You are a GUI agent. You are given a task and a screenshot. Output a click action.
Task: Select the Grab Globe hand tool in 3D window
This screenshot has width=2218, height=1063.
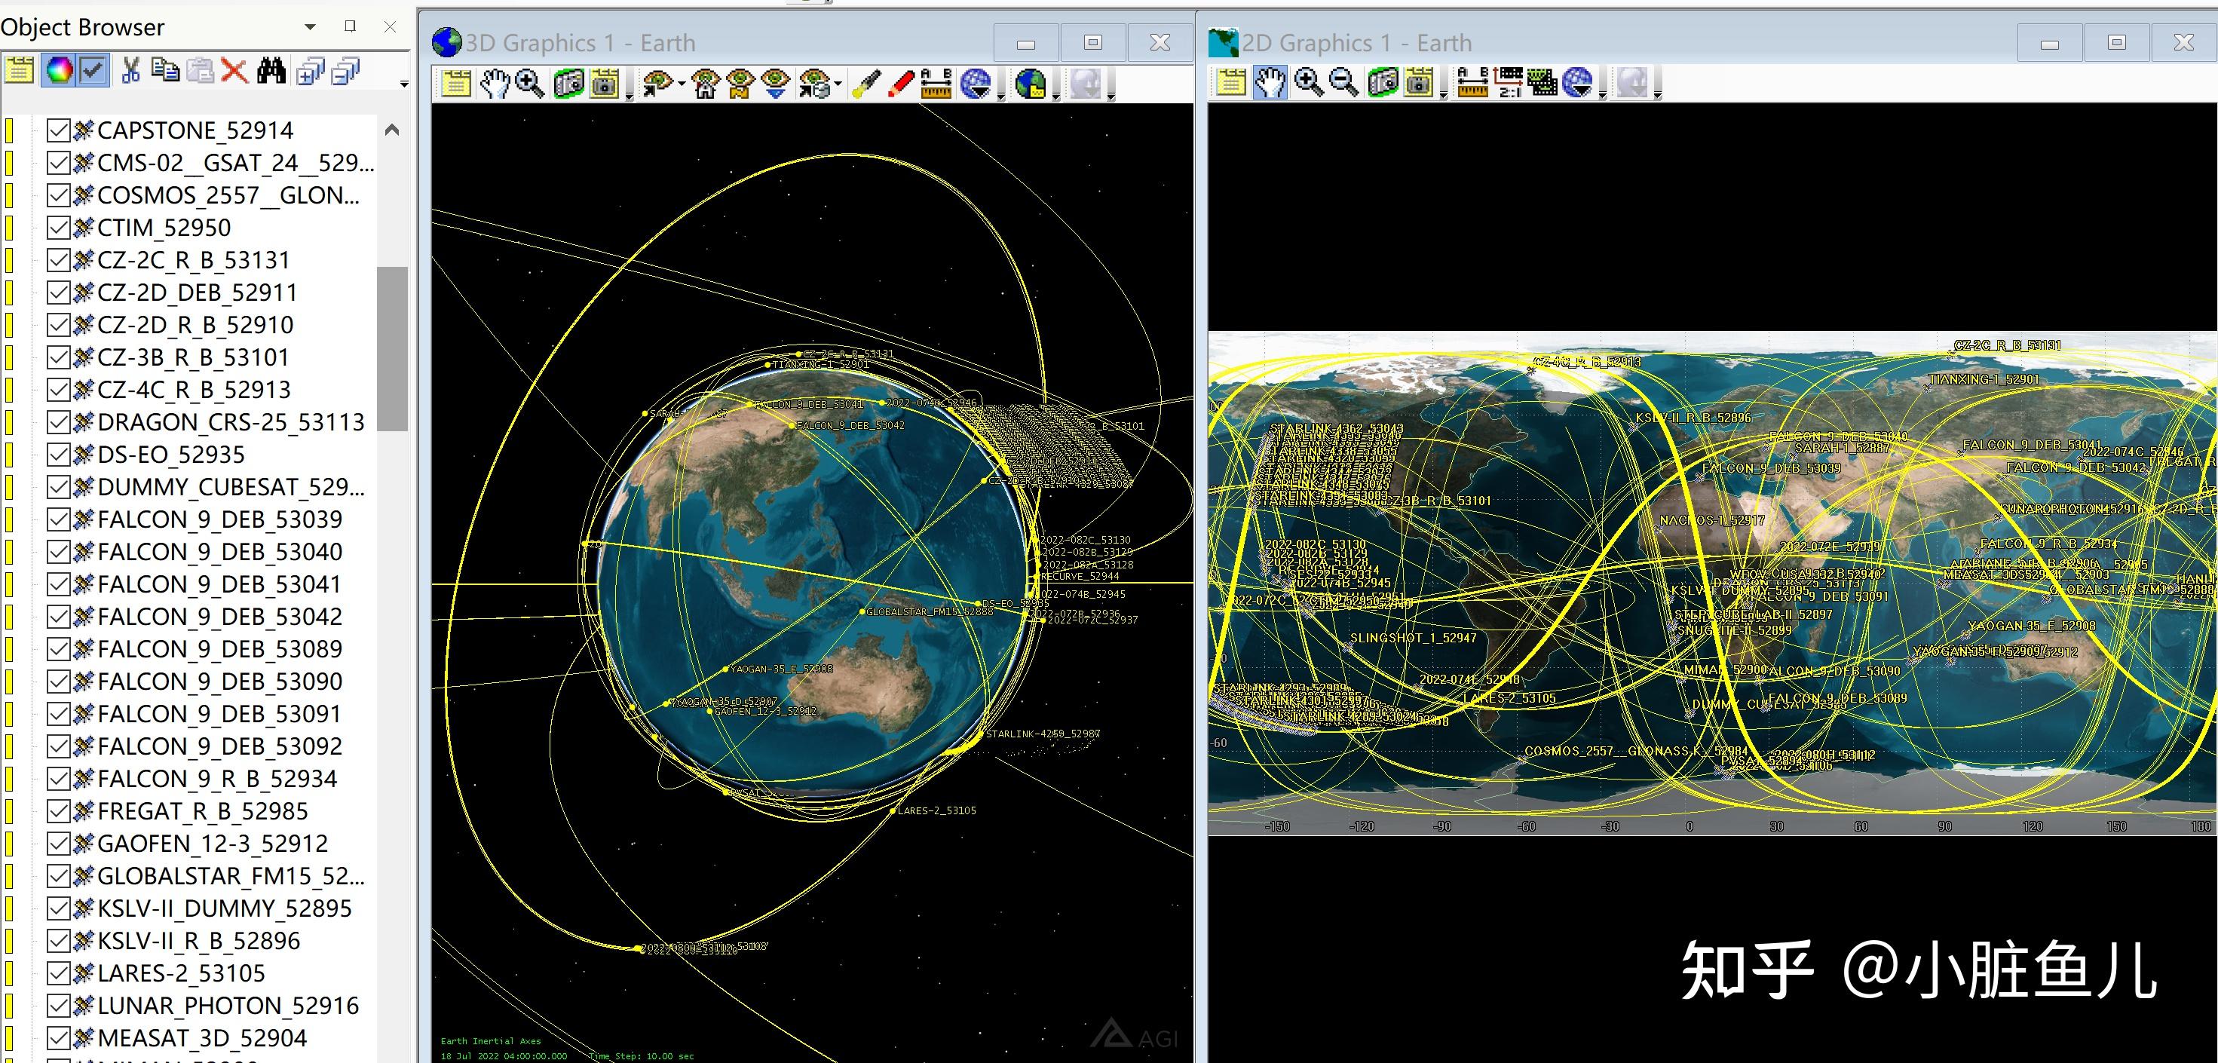[495, 84]
